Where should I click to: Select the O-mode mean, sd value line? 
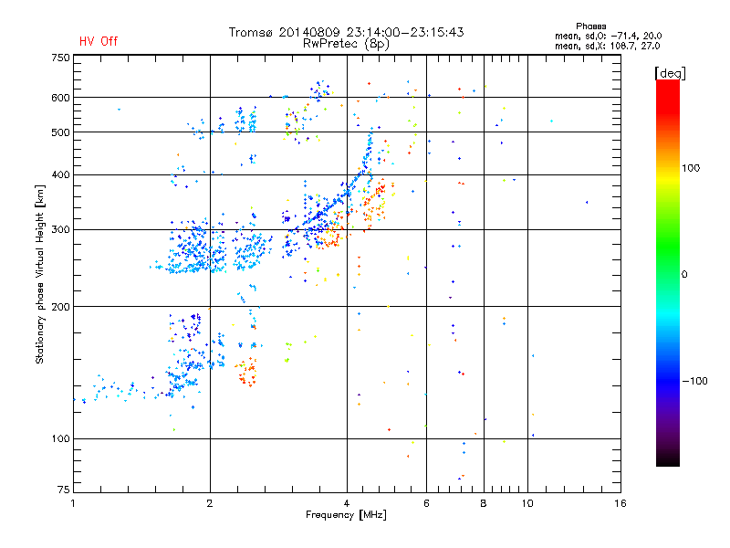click(x=608, y=36)
